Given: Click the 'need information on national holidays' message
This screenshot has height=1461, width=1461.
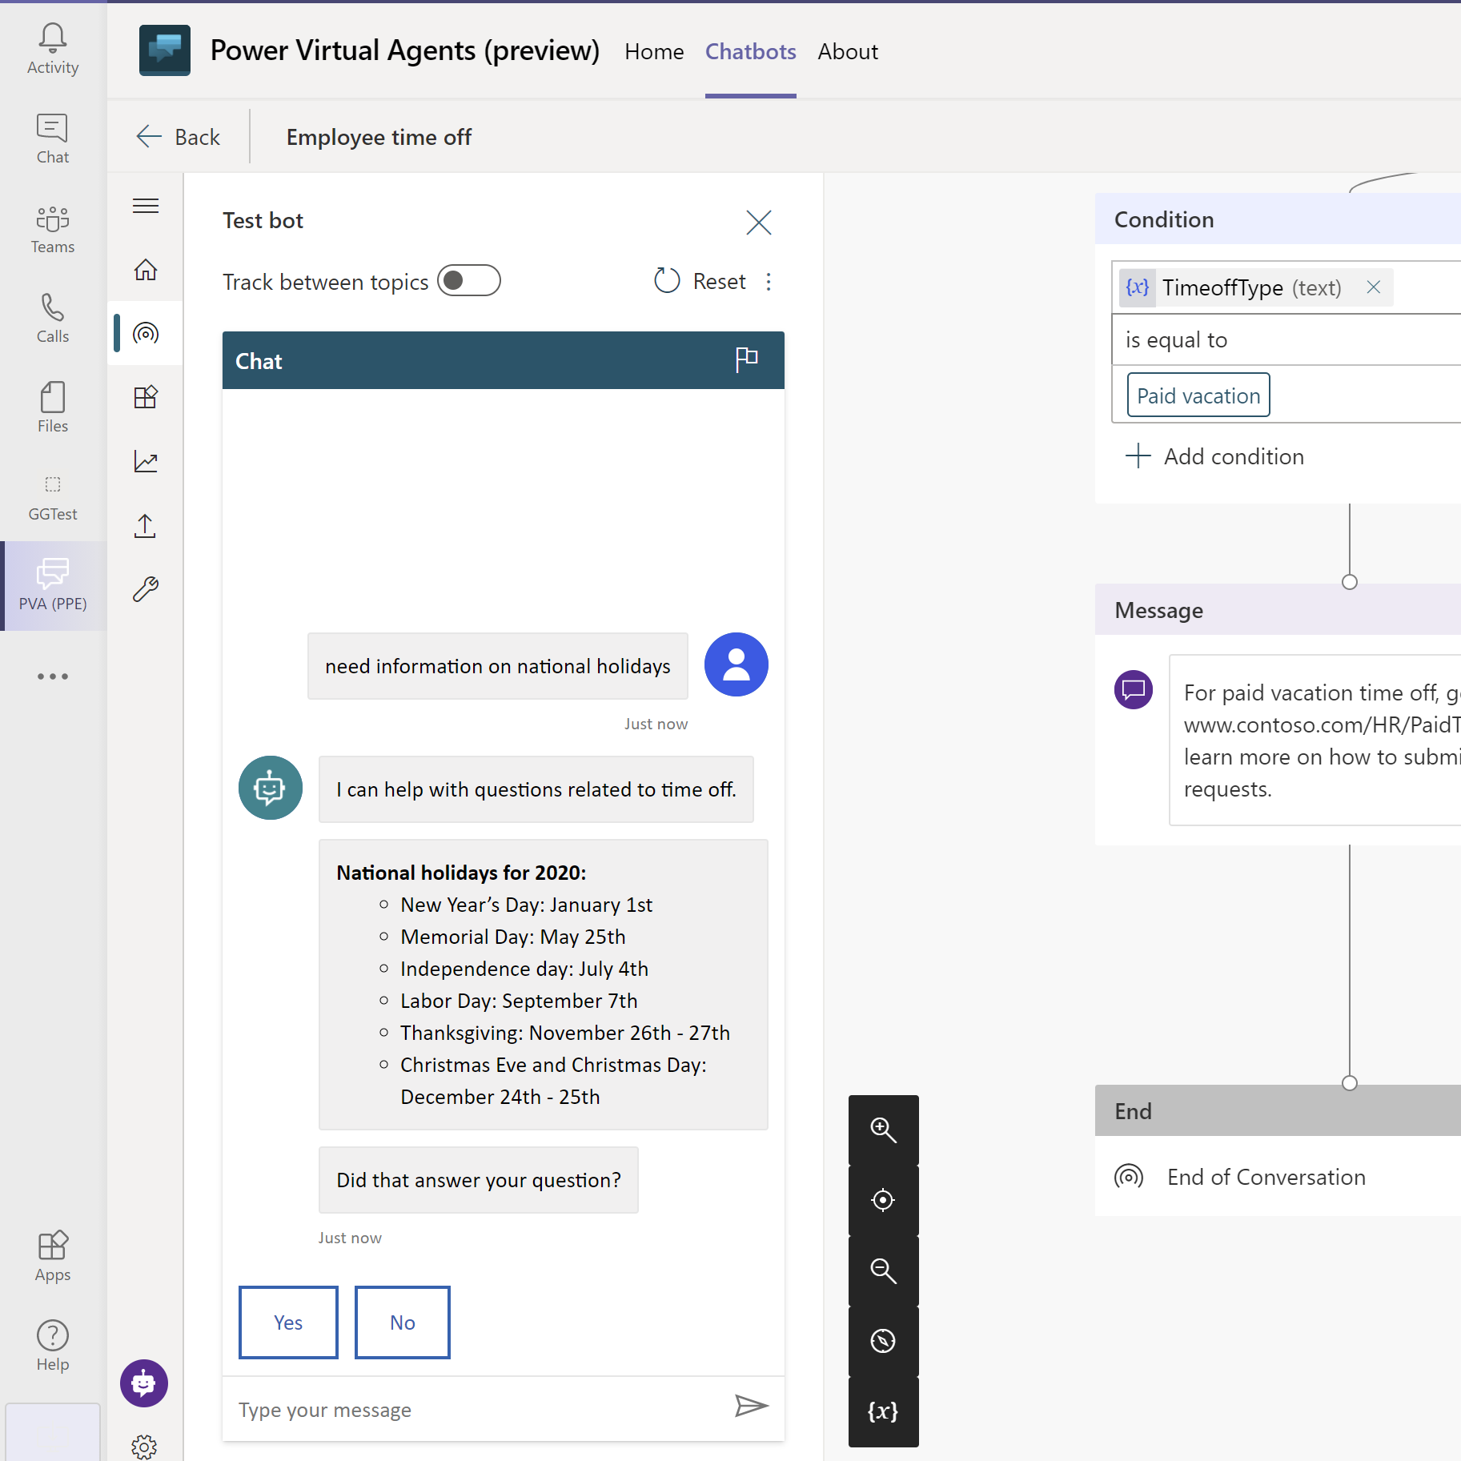Looking at the screenshot, I should pyautogui.click(x=498, y=666).
